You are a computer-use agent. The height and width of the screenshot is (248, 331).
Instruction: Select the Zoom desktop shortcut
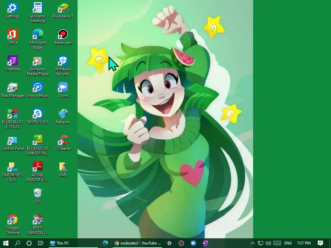tap(63, 90)
